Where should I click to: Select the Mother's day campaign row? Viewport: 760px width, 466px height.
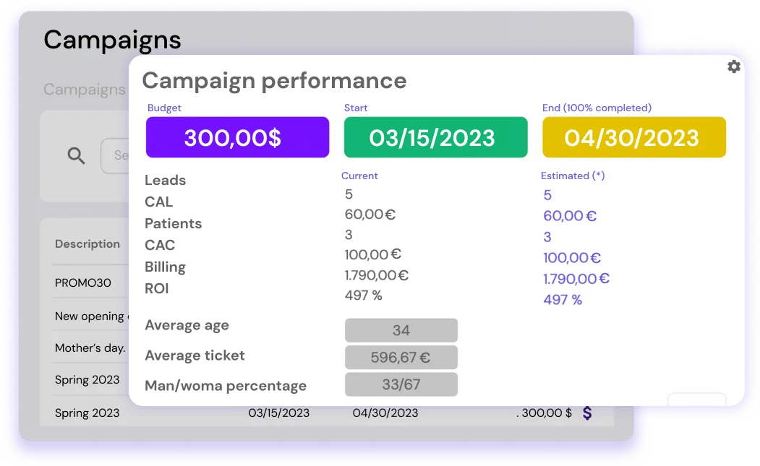[x=88, y=348]
